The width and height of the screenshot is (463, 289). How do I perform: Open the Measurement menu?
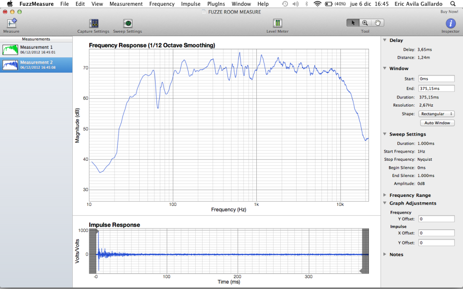(126, 4)
